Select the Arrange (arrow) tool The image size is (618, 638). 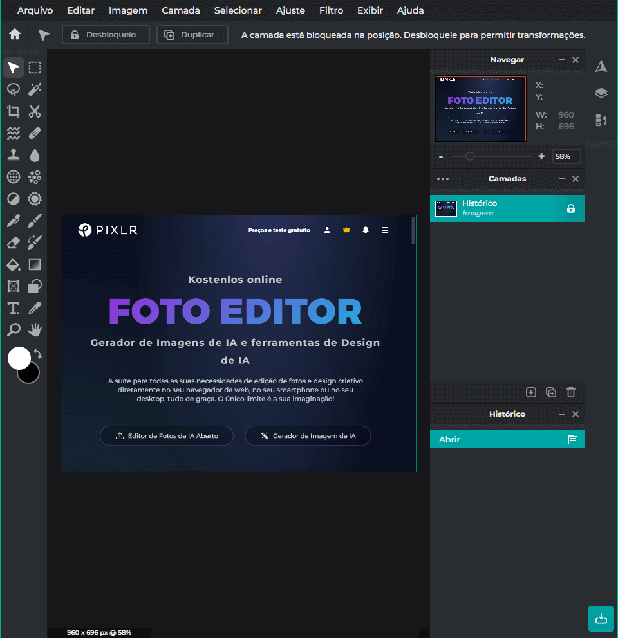point(14,68)
